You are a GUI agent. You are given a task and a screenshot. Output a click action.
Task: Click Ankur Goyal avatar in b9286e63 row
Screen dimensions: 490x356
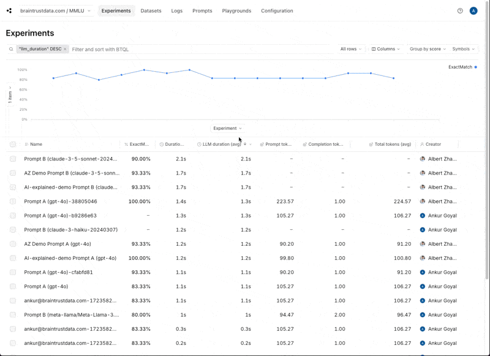[423, 216]
